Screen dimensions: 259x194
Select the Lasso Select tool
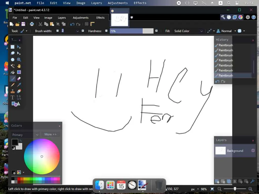pos(13,53)
